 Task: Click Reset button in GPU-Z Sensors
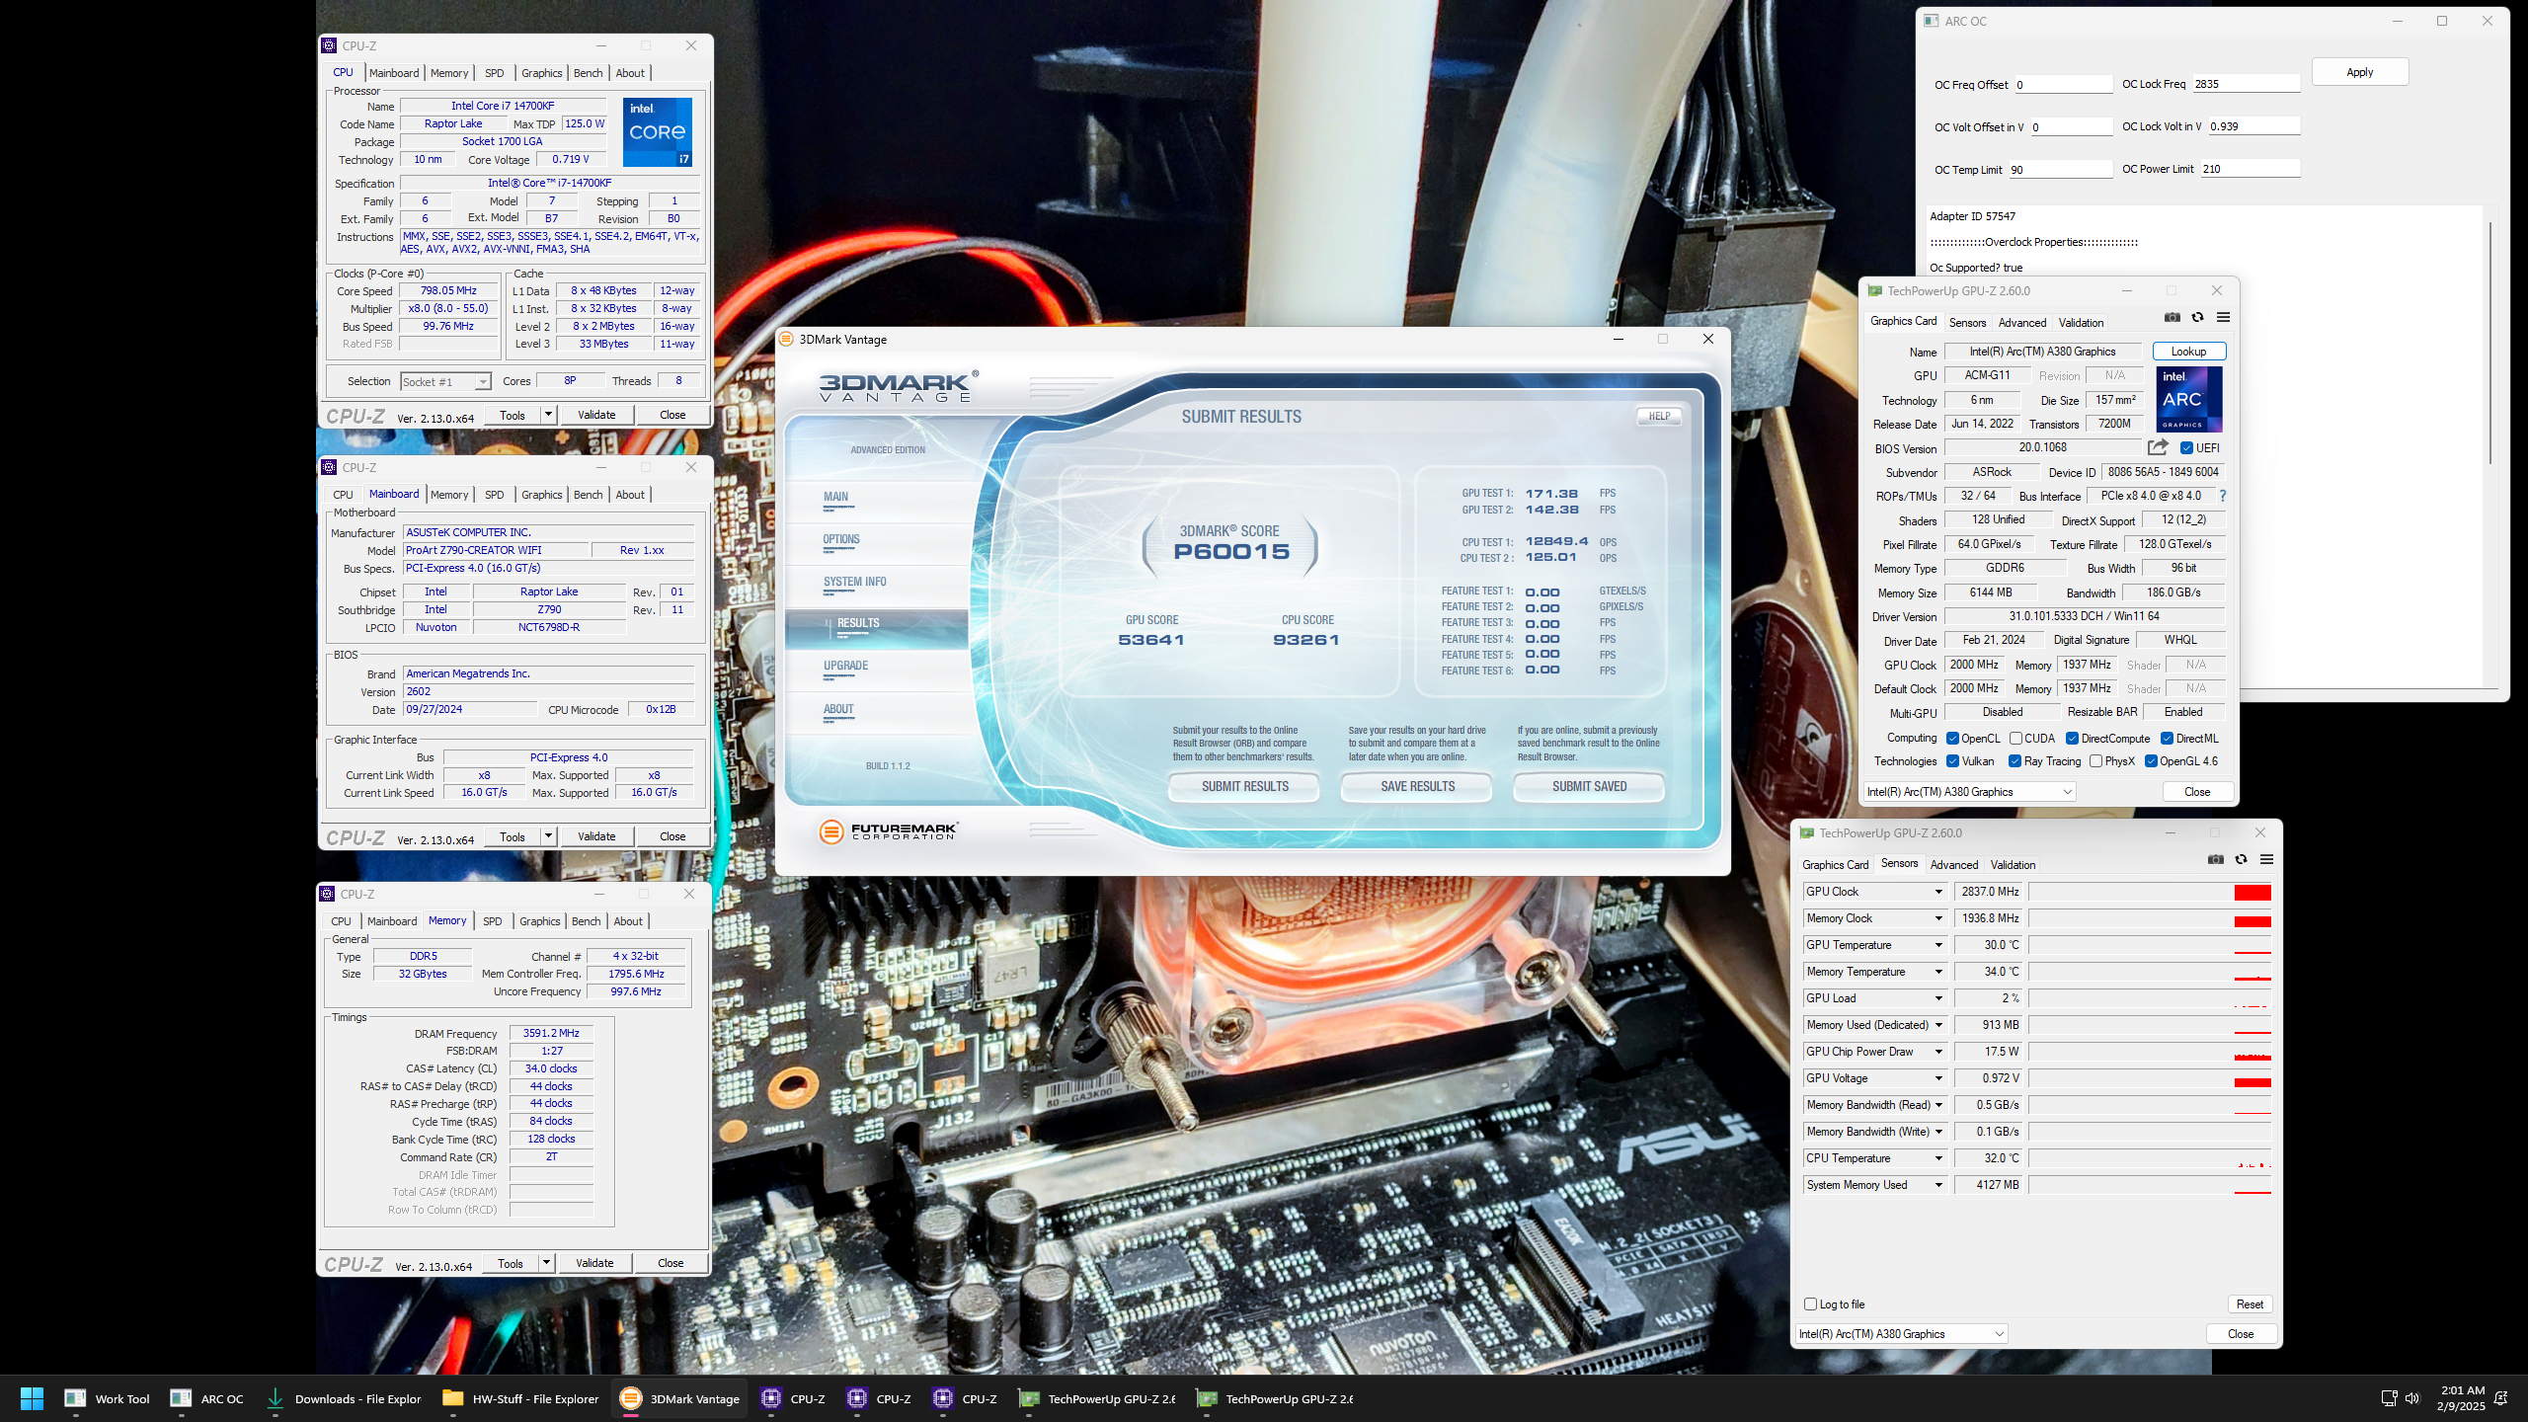2250,1304
